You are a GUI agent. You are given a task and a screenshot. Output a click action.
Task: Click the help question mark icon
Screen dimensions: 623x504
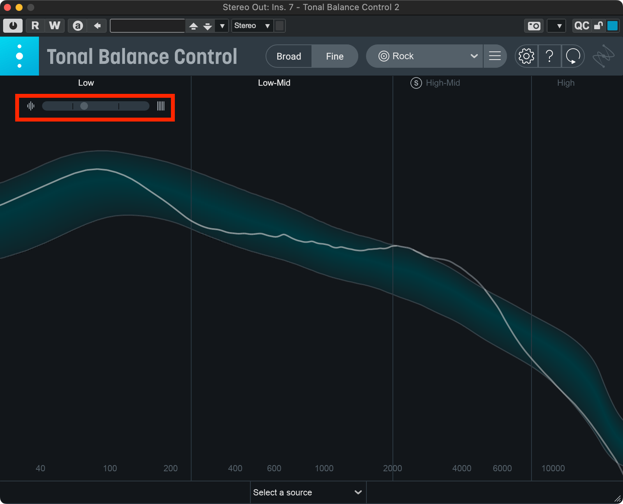549,56
